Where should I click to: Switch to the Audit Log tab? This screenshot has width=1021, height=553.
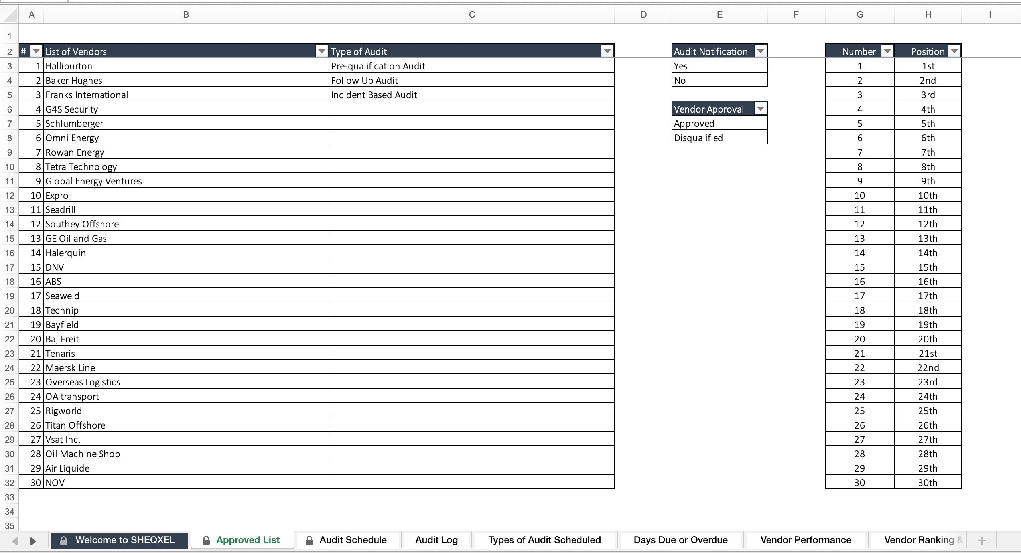pyautogui.click(x=436, y=540)
